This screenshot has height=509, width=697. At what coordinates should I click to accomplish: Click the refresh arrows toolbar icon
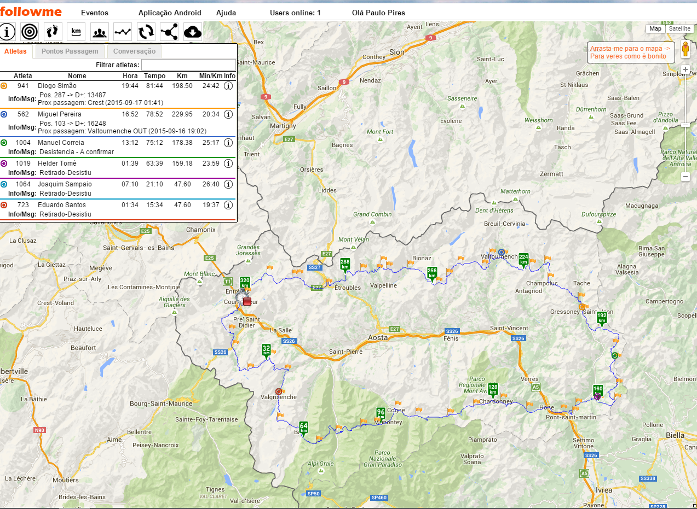pyautogui.click(x=146, y=32)
